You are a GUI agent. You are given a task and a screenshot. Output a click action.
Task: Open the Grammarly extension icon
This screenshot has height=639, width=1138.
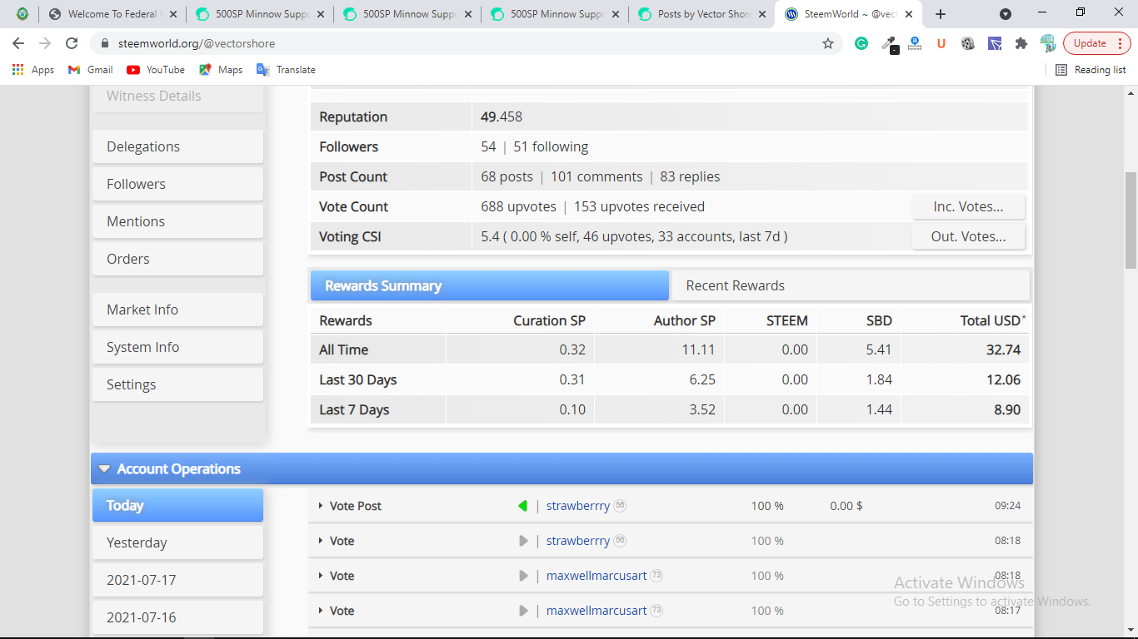(861, 43)
